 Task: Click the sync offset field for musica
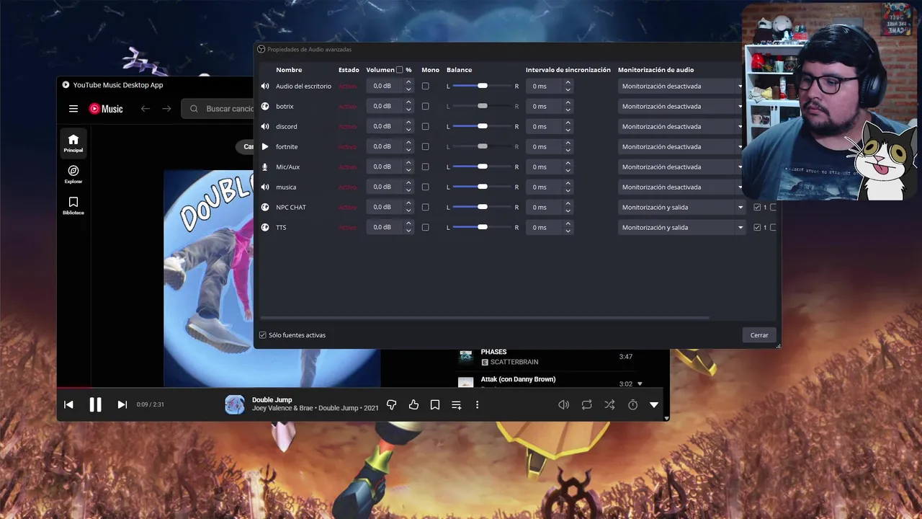pyautogui.click(x=545, y=187)
